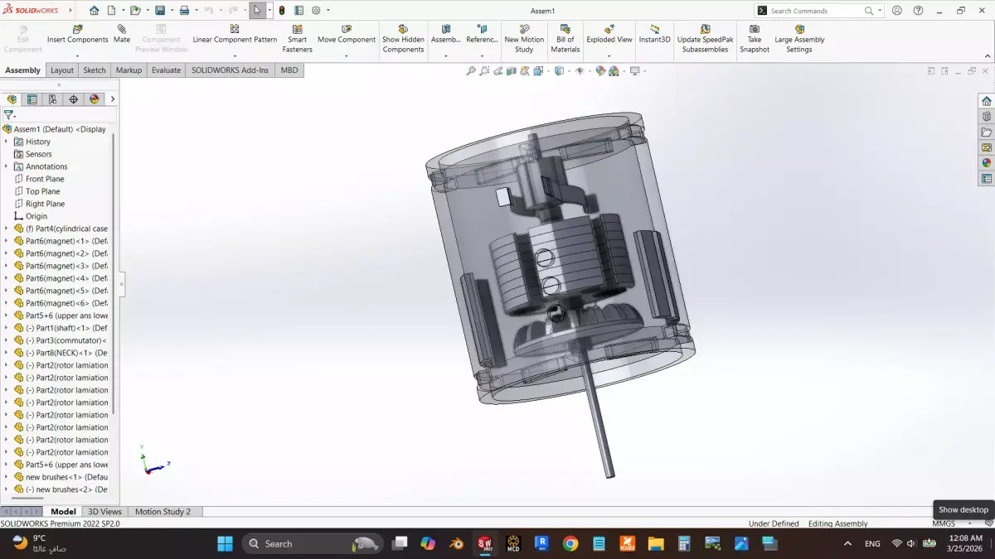
Task: Open PropertyManager tab icon
Action: tap(32, 99)
